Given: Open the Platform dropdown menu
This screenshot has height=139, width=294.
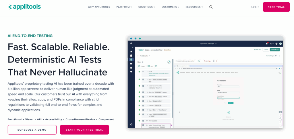Looking at the screenshot, I should [x=124, y=7].
